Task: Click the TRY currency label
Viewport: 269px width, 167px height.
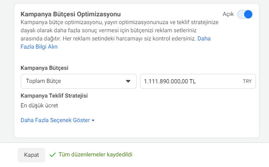Action: 247,81
